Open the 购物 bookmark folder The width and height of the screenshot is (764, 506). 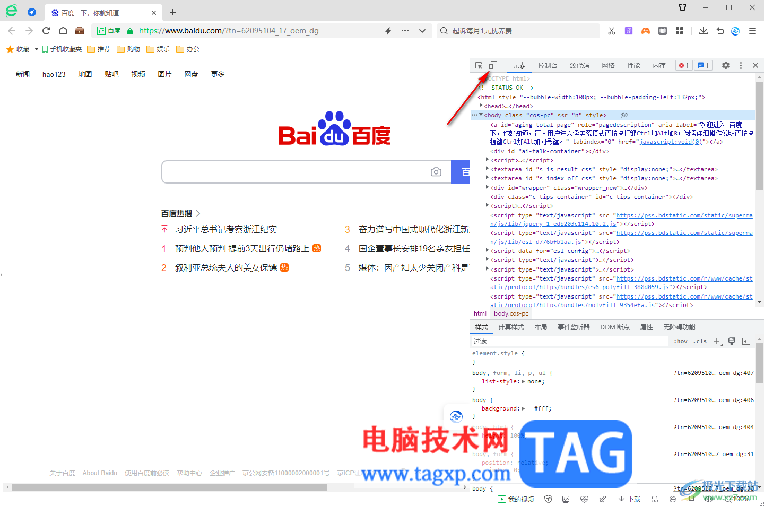pos(128,49)
